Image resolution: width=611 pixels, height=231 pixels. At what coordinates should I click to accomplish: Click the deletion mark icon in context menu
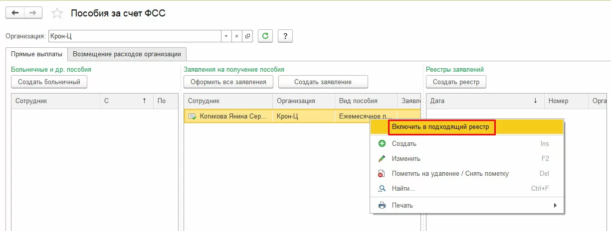coord(382,174)
